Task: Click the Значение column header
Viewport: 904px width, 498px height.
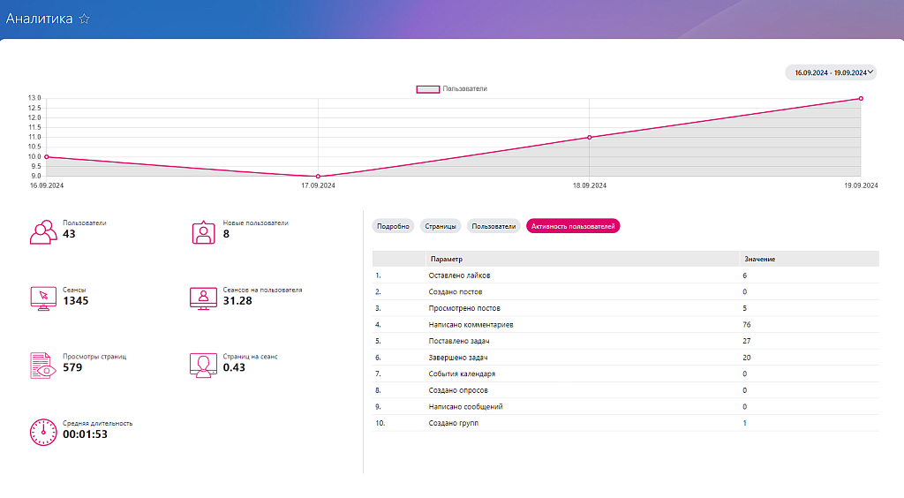Action: [760, 259]
